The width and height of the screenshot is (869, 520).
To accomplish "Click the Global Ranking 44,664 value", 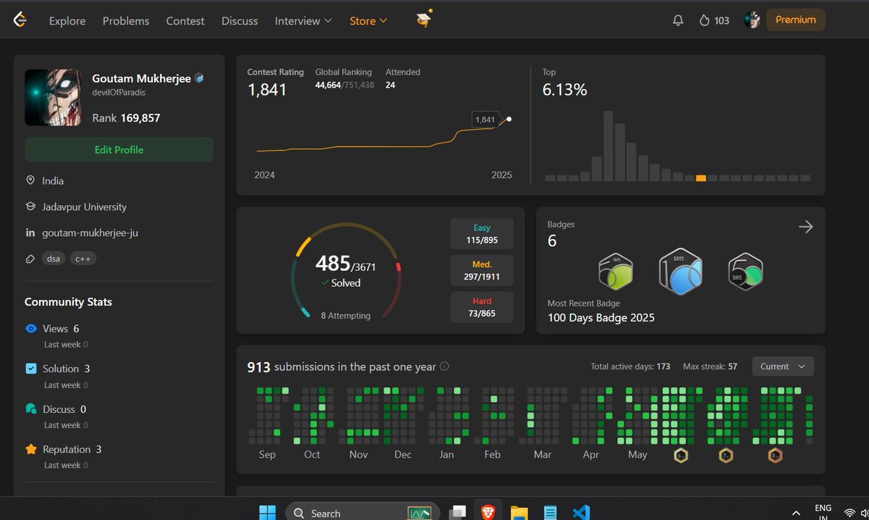I will [x=328, y=85].
